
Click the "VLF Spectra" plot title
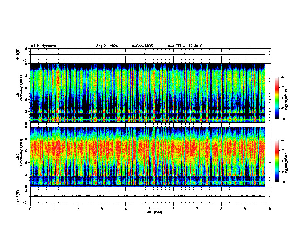(43, 46)
